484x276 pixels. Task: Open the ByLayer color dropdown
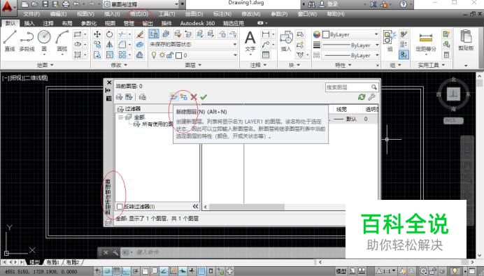point(350,34)
